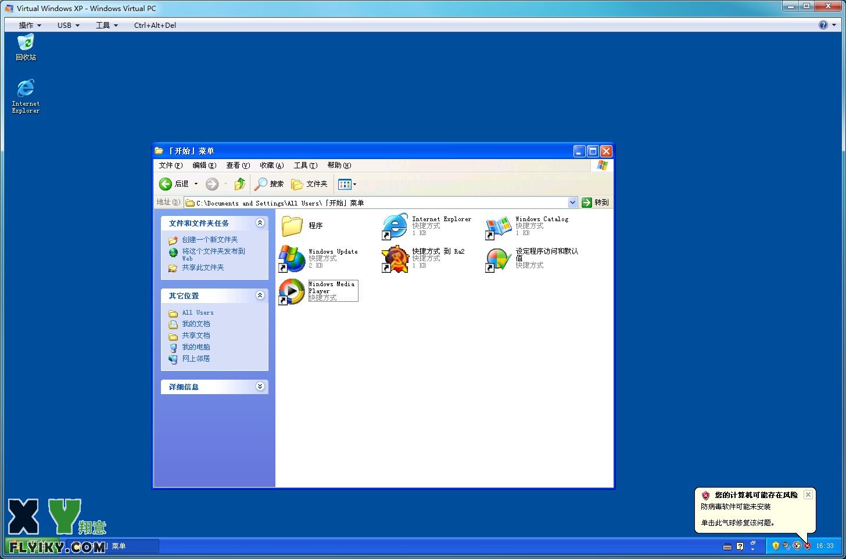Maximize the 「开始」菜单 Explorer window
Screen dimensions: 846x559
(593, 151)
